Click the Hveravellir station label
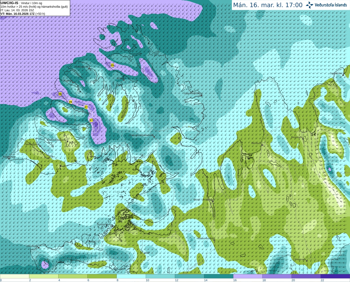This screenshot has width=350, height=282. (x=300, y=259)
